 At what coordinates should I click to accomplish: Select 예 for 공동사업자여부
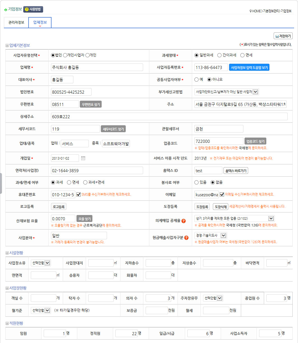(x=197, y=79)
